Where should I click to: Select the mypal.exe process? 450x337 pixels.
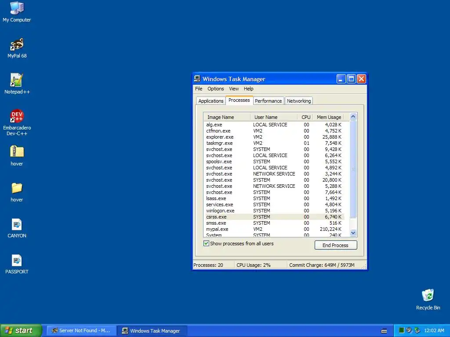coord(274,229)
